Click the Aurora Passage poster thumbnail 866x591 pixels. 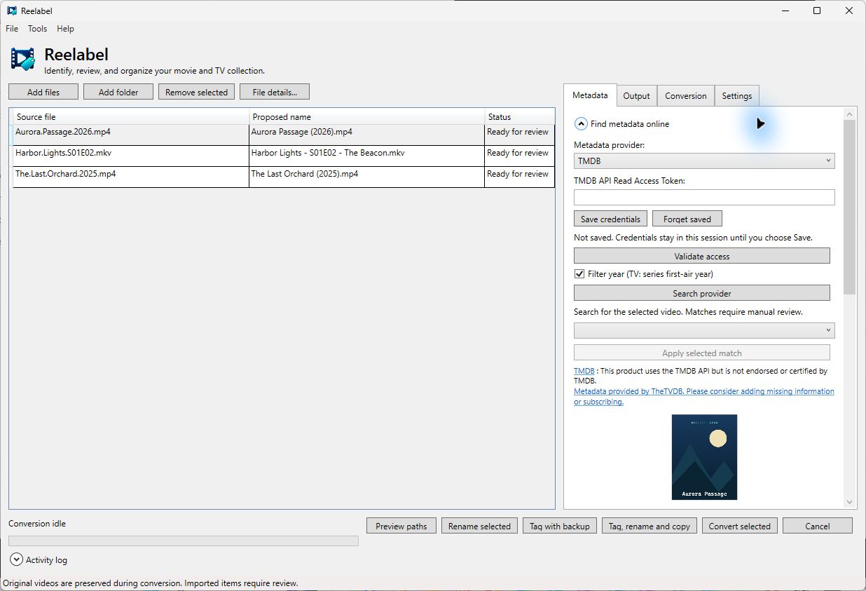tap(704, 457)
